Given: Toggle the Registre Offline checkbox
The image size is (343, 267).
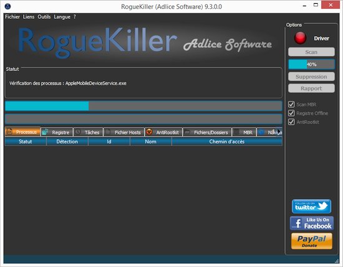Looking at the screenshot, I should click(x=291, y=113).
